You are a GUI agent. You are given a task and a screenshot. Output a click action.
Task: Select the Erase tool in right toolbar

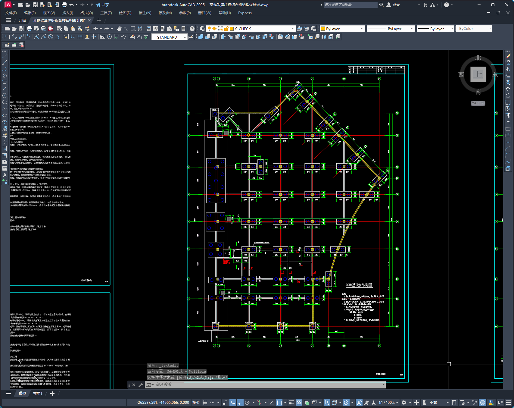[x=508, y=56]
